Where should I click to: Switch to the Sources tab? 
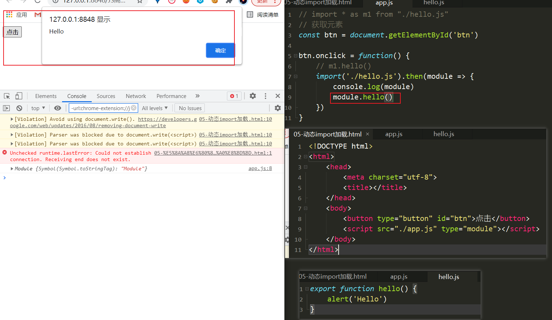106,96
